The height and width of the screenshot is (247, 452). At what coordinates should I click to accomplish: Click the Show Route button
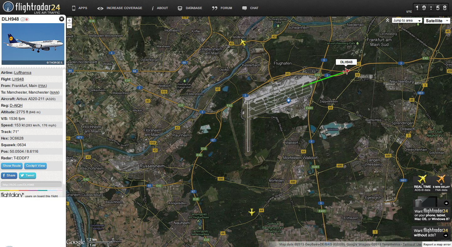[x=12, y=166]
